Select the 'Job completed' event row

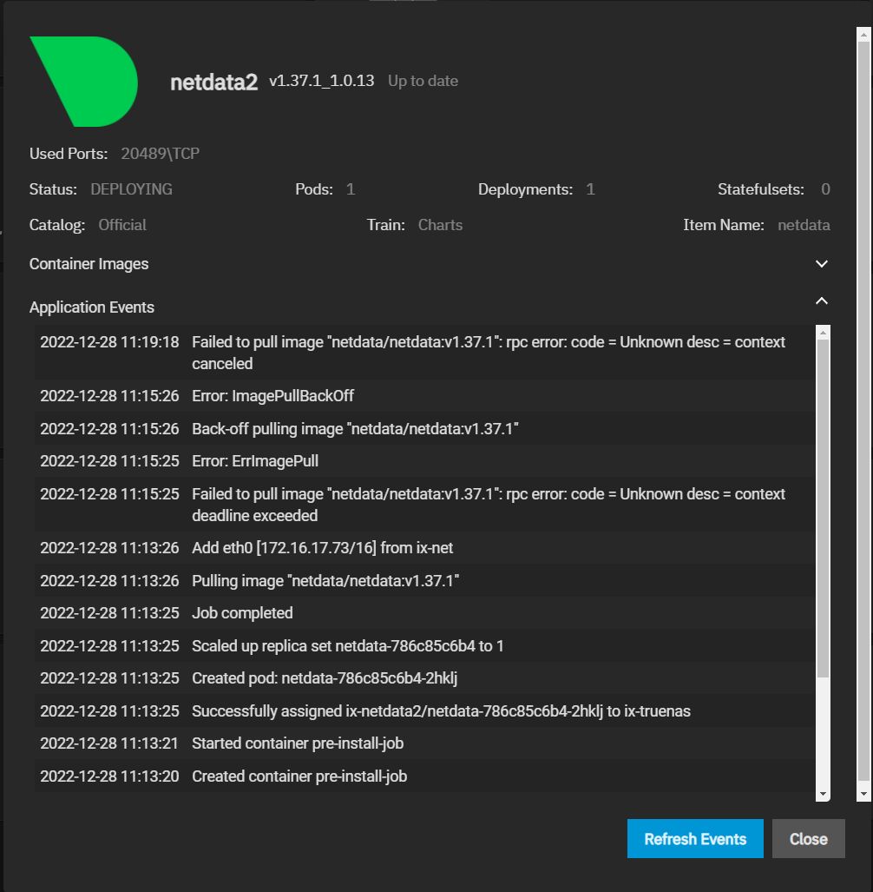[424, 613]
